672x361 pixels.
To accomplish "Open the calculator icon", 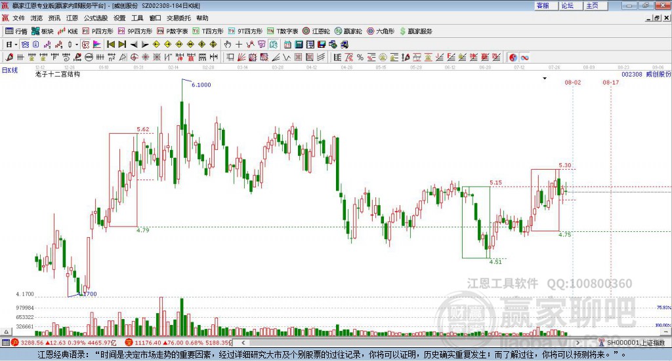I will 299,45.
